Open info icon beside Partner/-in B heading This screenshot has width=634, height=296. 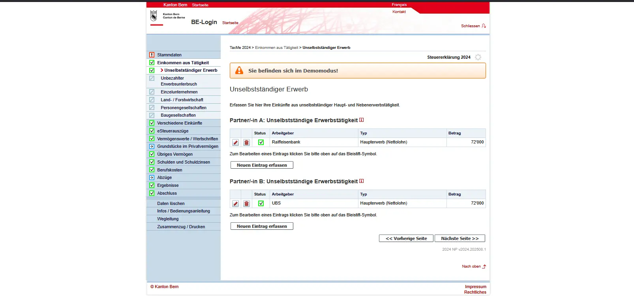click(361, 181)
